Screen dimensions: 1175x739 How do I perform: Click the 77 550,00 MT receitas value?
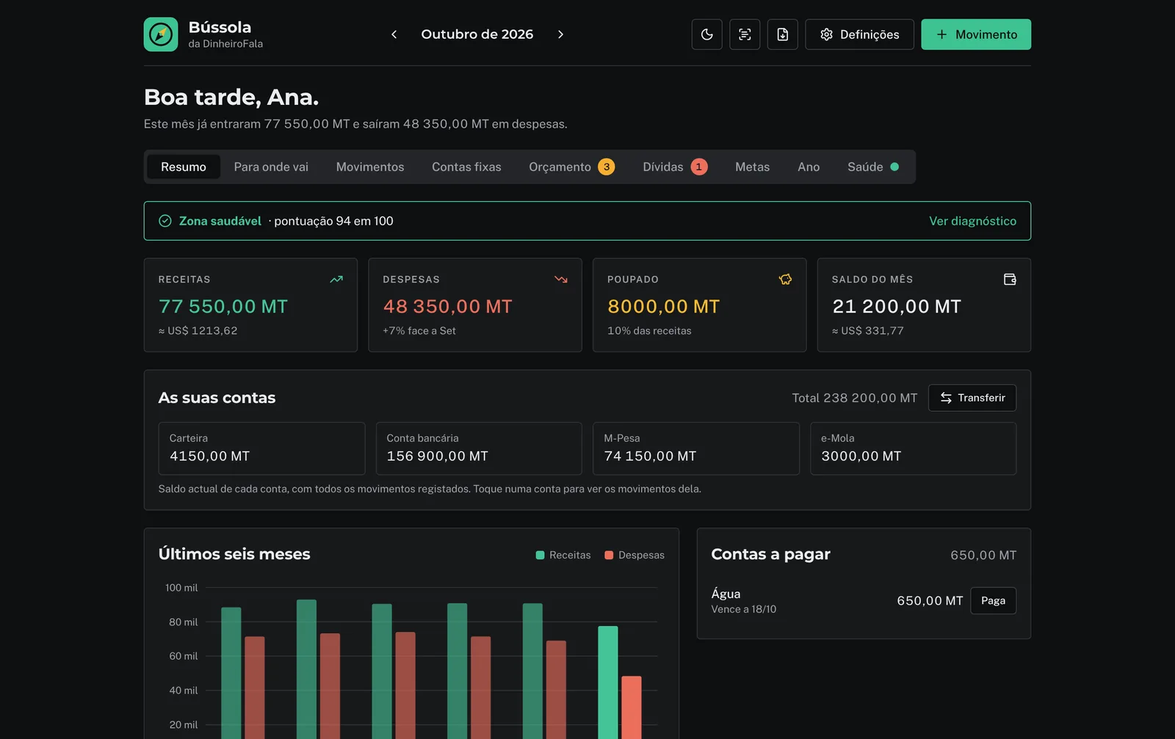[x=223, y=306]
